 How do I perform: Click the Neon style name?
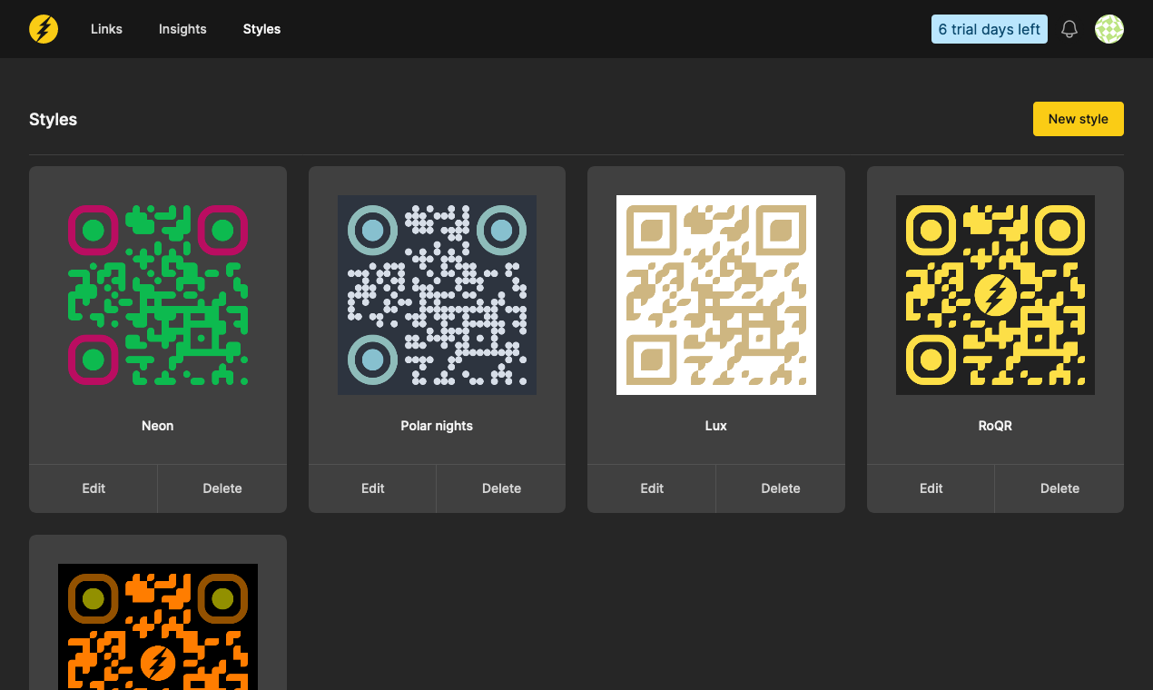pyautogui.click(x=158, y=426)
